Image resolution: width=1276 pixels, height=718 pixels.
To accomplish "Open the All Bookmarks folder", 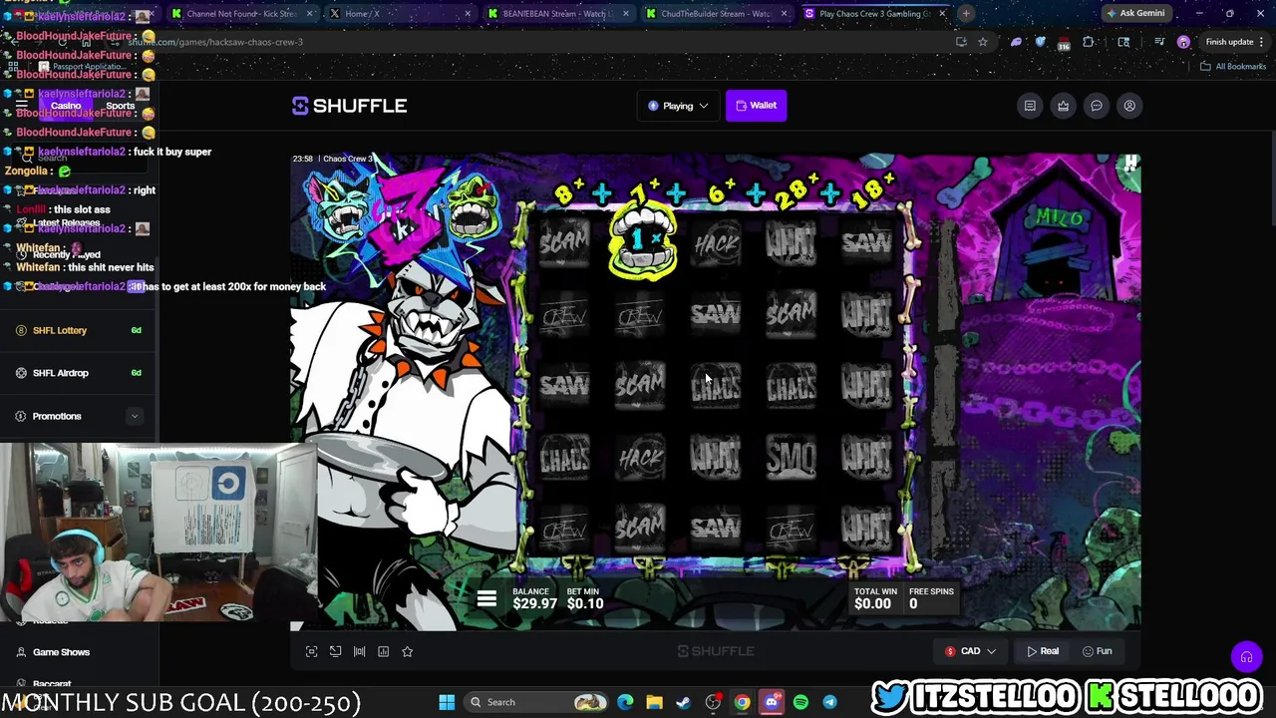I will (x=1233, y=67).
